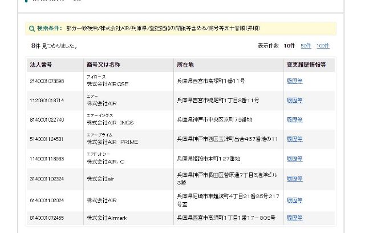Click address 兵庫県西宮市鳴尾町1丁目8番11号
This screenshot has height=233, width=365.
click(218, 101)
